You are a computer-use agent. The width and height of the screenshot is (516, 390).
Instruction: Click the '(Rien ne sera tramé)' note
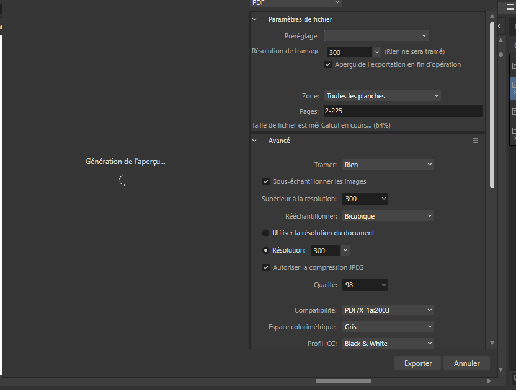point(414,51)
